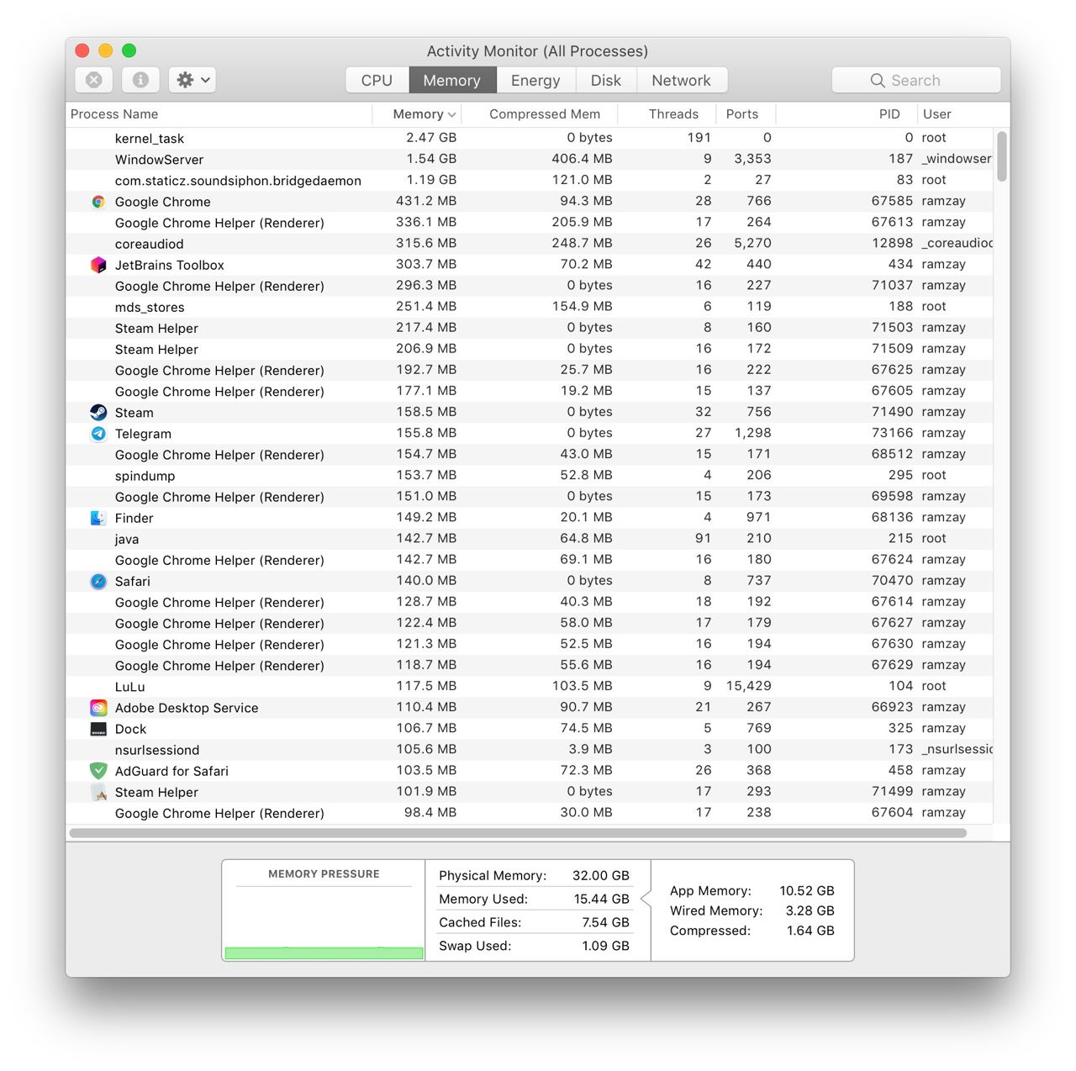This screenshot has height=1071, width=1076.
Task: Select the coreaudiod process row
Action: tap(530, 244)
